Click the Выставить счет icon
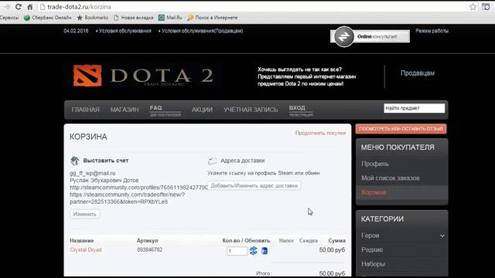Viewport: 495px width, 278px height. click(75, 161)
